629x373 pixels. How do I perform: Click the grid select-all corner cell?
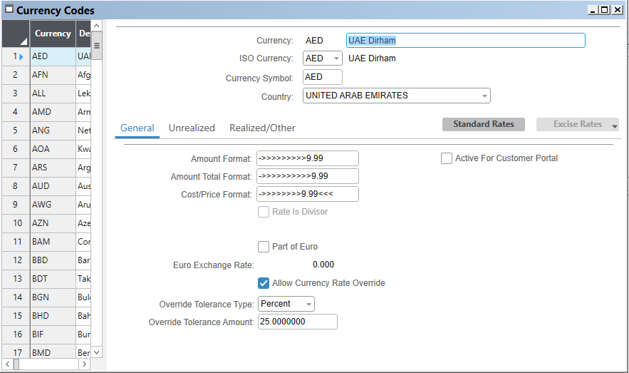pos(15,34)
